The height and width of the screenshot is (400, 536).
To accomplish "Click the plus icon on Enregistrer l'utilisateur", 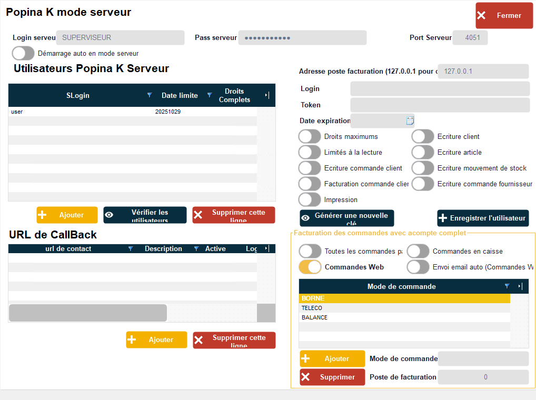I will pyautogui.click(x=443, y=218).
